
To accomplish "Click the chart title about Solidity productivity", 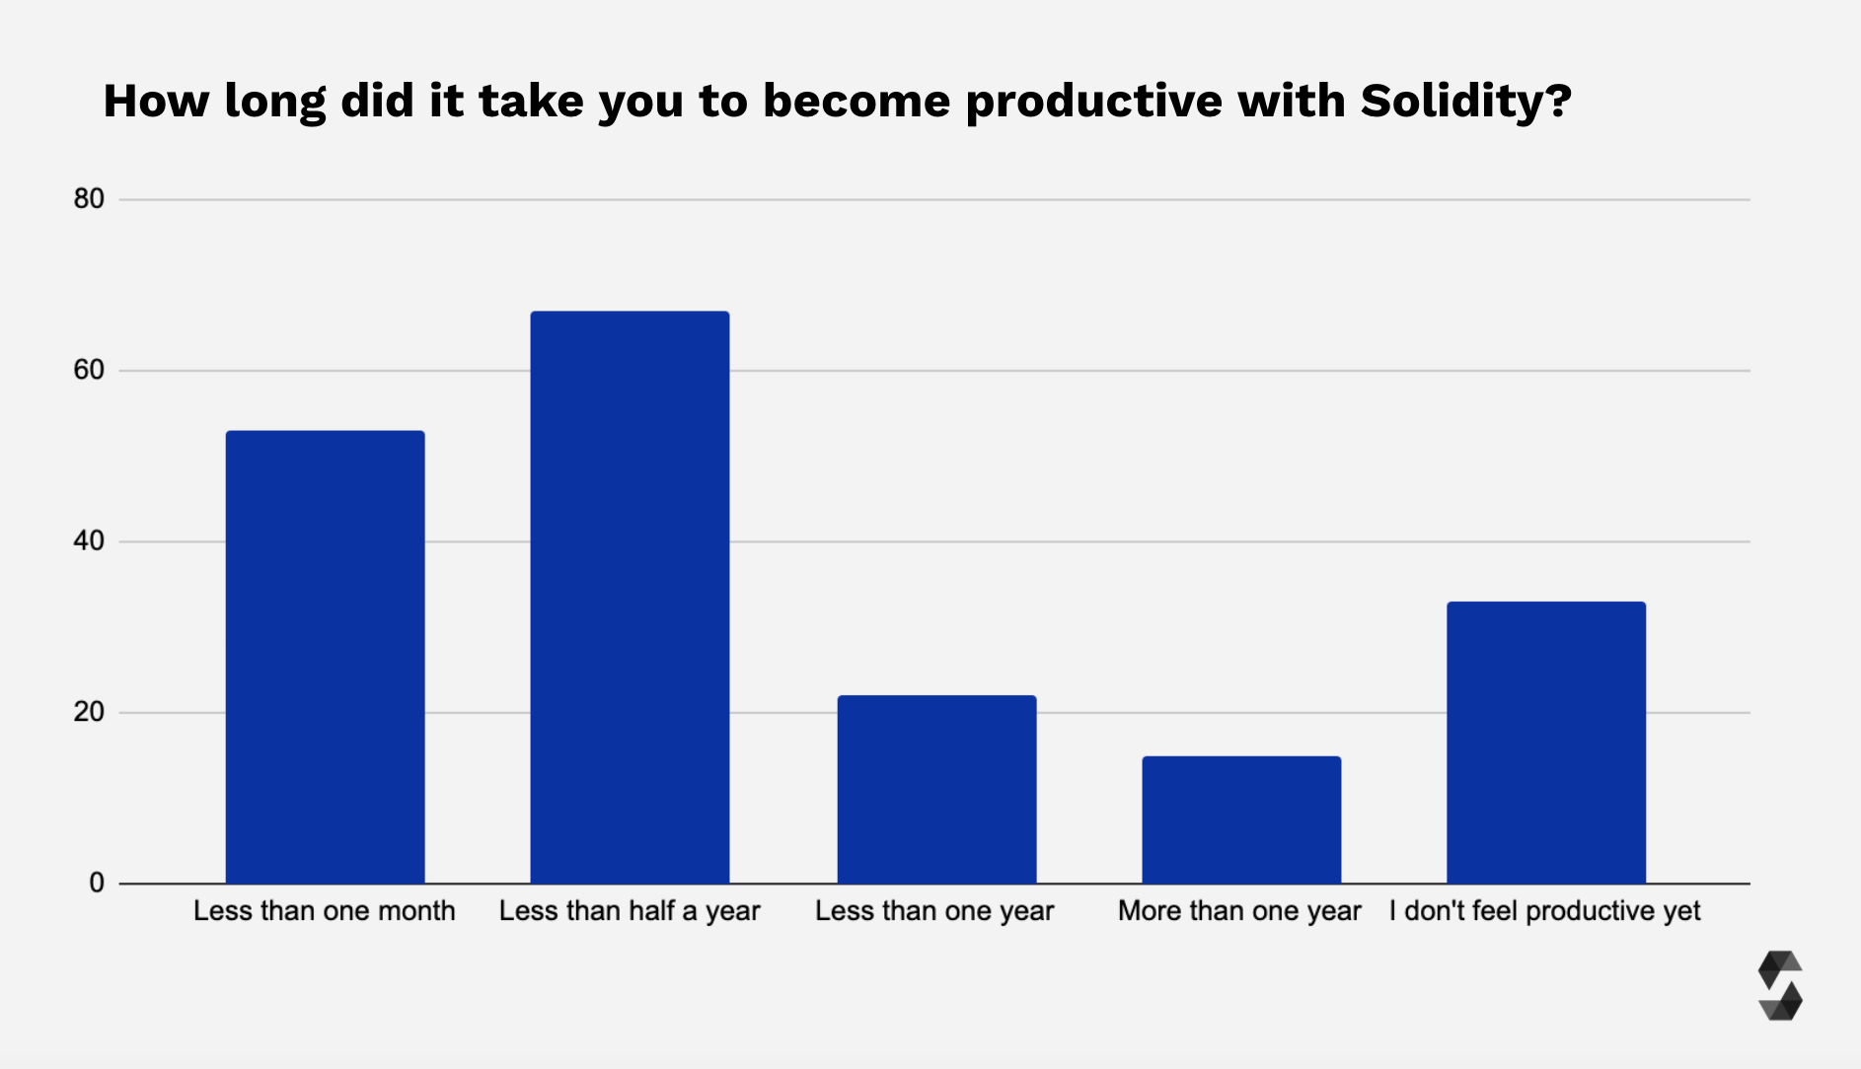I will click(837, 102).
